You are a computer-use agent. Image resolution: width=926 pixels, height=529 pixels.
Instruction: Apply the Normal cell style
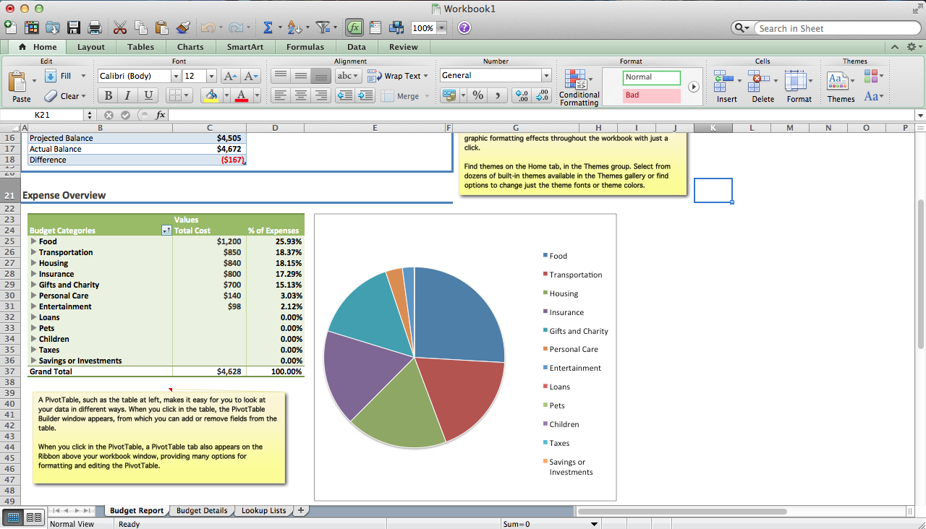point(652,77)
